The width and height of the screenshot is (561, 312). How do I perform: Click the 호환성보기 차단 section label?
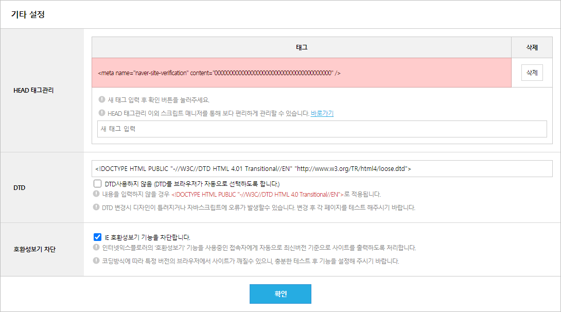click(x=34, y=249)
